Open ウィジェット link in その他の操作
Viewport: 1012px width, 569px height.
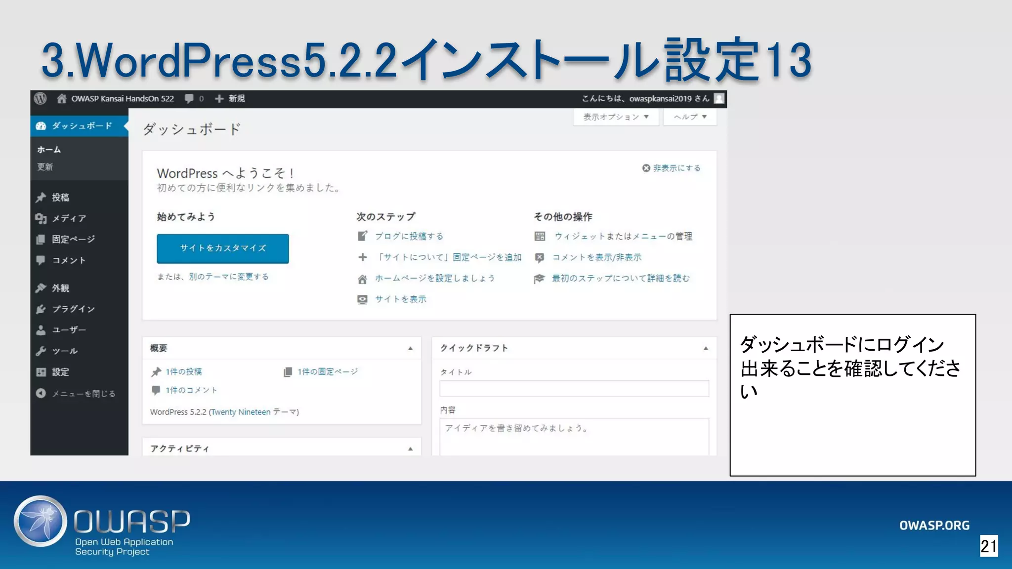580,236
